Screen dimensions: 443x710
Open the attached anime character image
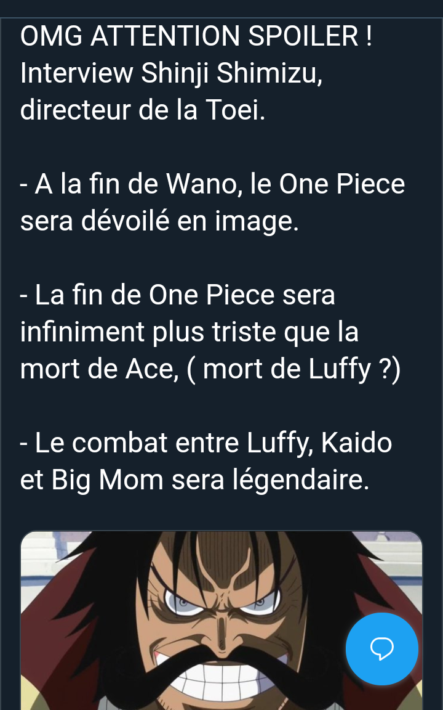221,621
